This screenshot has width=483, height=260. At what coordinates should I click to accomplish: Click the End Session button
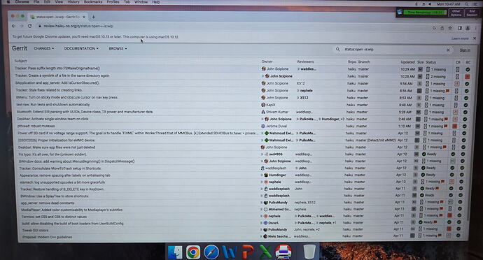tap(472, 13)
